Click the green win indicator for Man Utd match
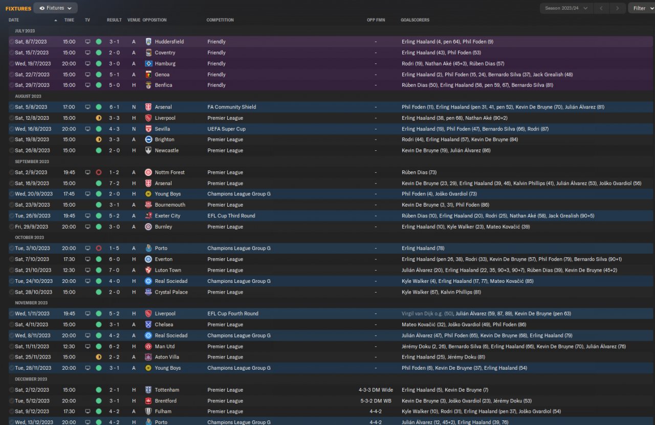 tap(99, 347)
